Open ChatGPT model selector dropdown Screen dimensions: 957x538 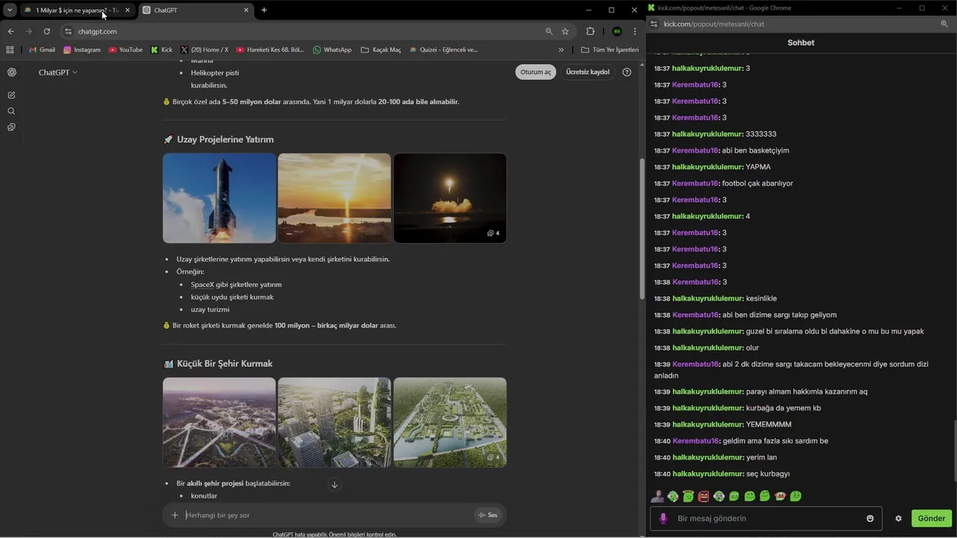click(58, 72)
